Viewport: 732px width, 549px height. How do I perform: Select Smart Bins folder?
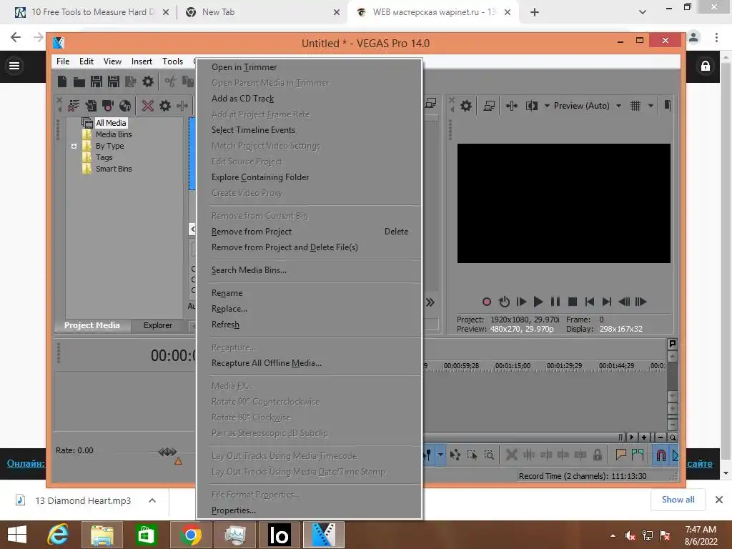click(x=114, y=169)
